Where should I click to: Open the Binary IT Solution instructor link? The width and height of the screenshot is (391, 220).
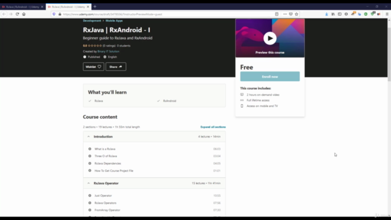pyautogui.click(x=108, y=51)
